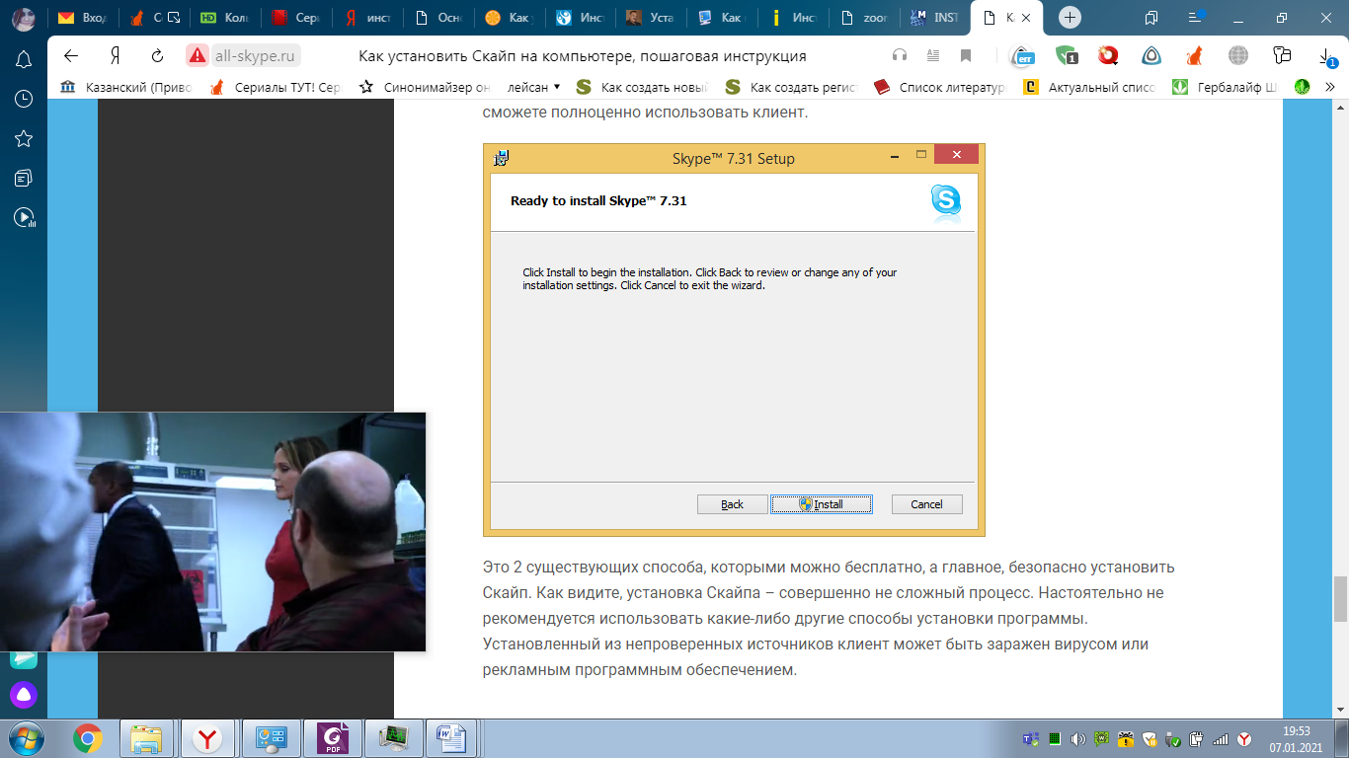Open the Windows Start menu
The image size is (1349, 758).
(26, 738)
